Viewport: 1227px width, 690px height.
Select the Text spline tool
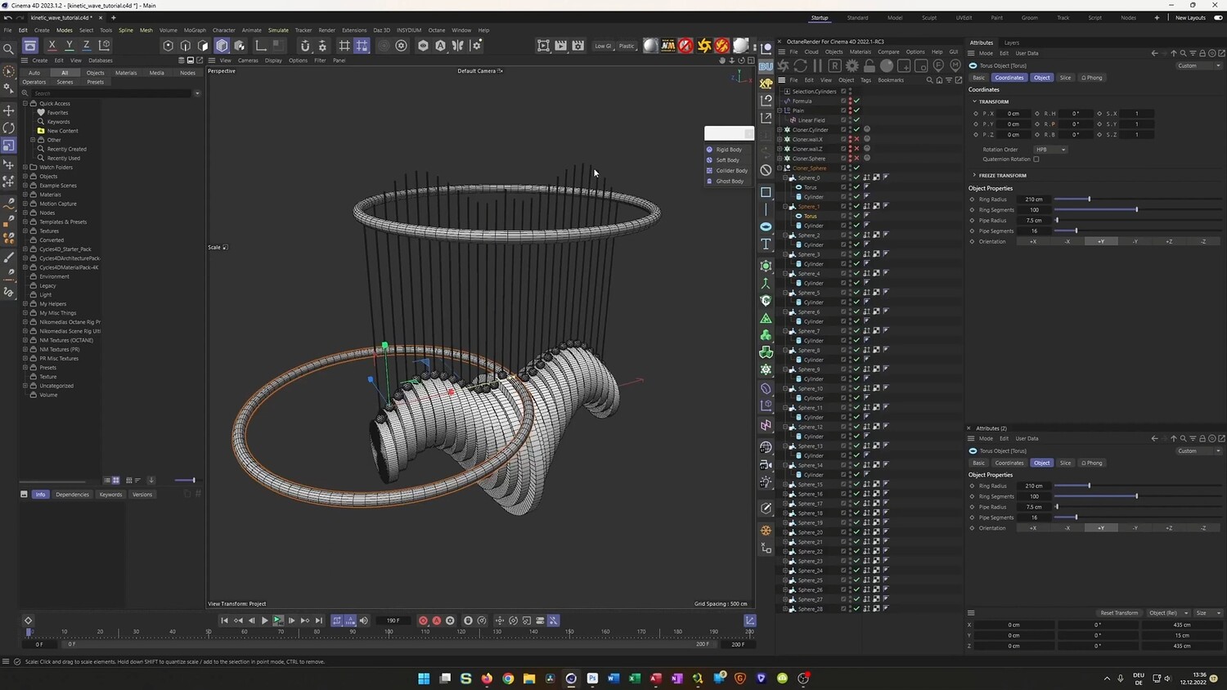(x=766, y=244)
